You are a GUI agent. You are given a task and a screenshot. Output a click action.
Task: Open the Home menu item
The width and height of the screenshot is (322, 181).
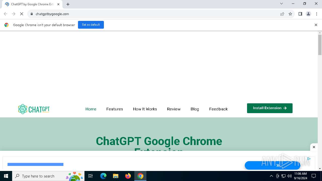[91, 109]
